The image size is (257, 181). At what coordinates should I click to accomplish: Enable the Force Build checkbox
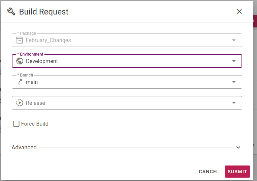(x=16, y=124)
